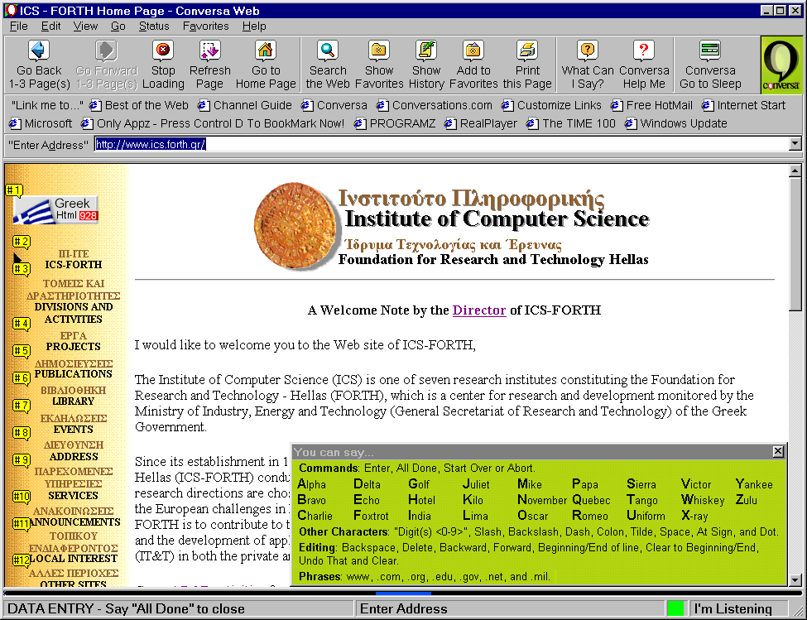
Task: Open the Conversations.com link
Action: 435,105
